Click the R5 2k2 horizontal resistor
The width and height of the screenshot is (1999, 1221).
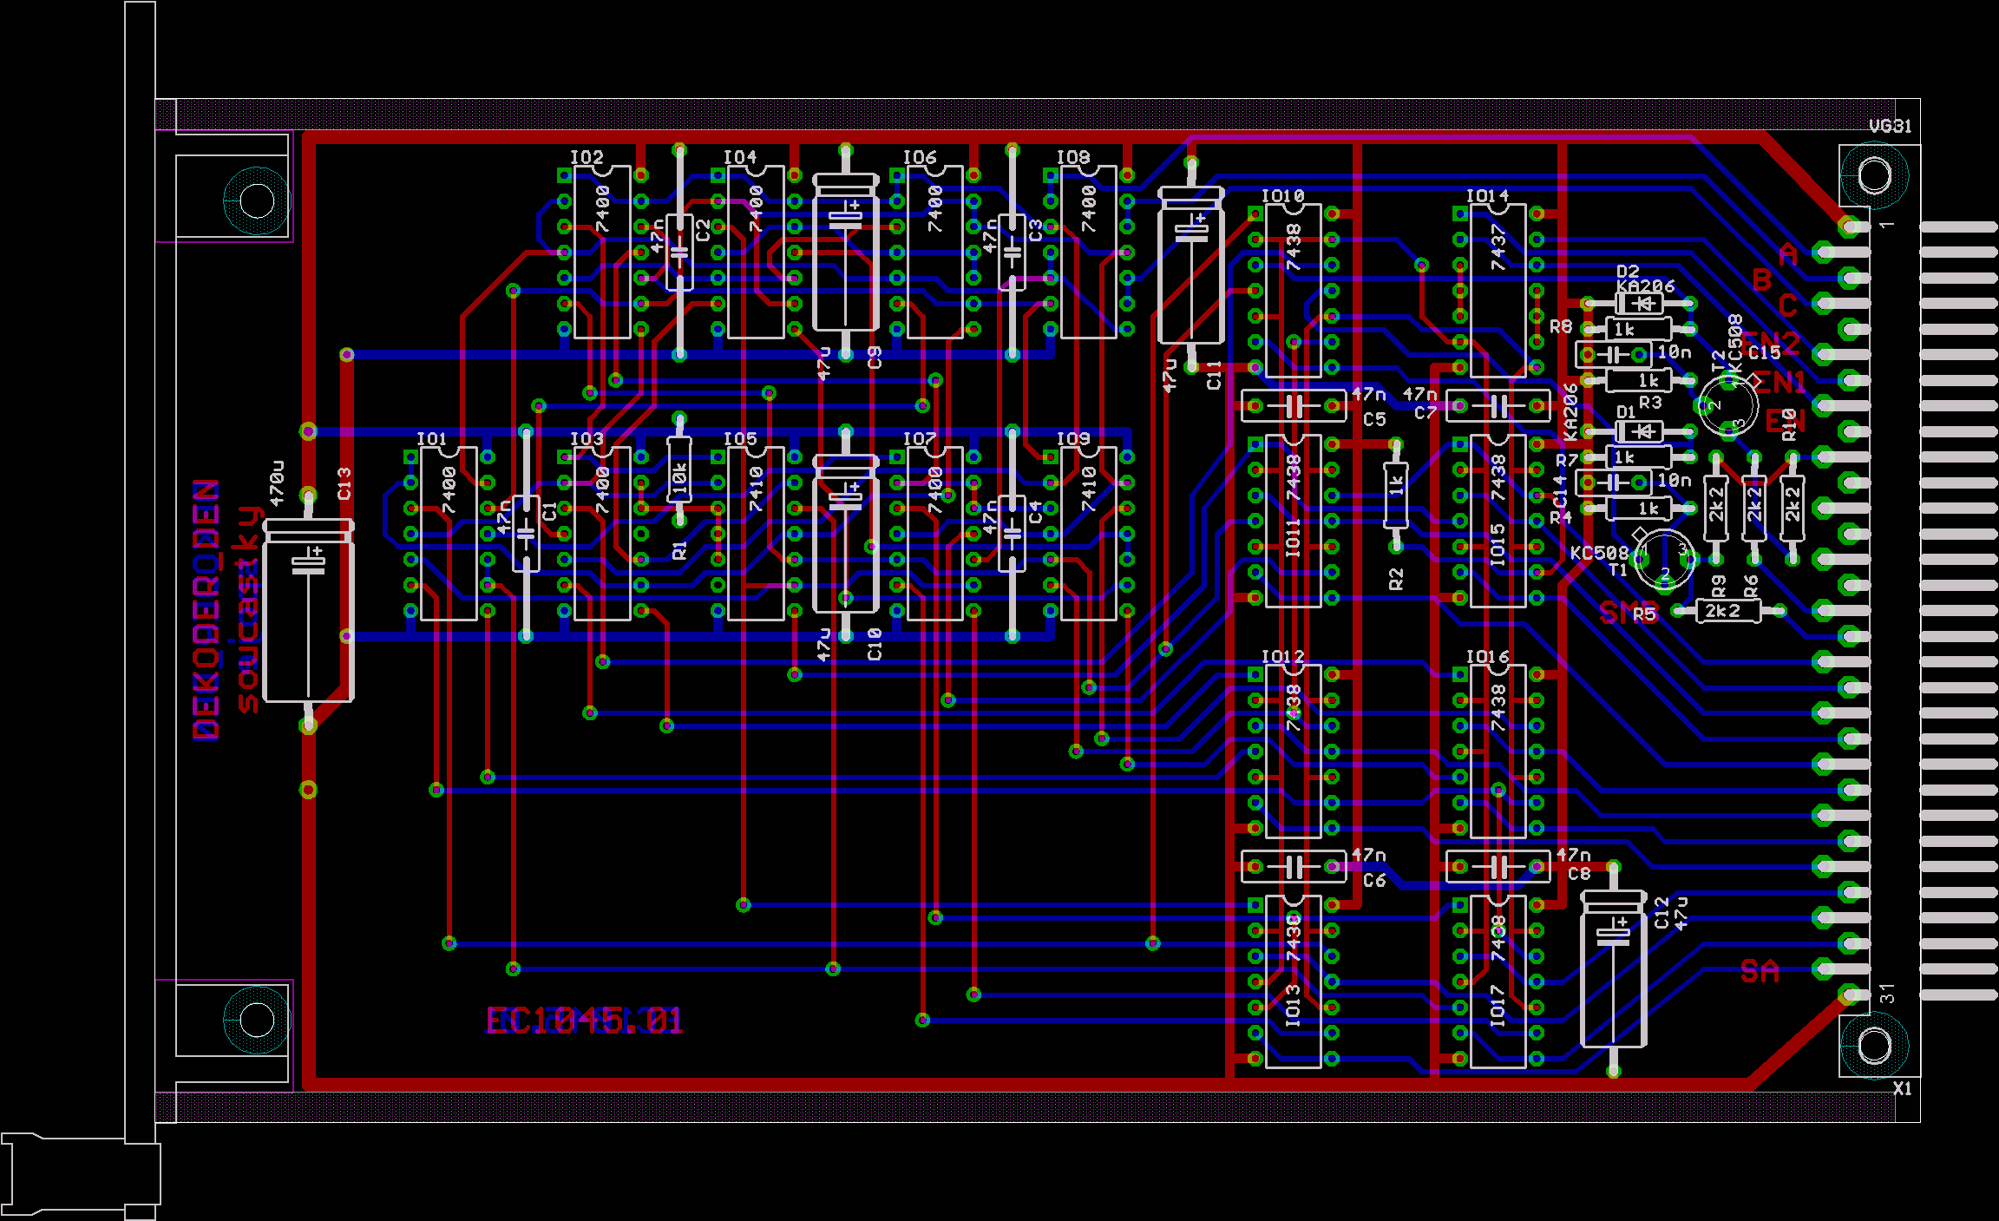pyautogui.click(x=1727, y=611)
